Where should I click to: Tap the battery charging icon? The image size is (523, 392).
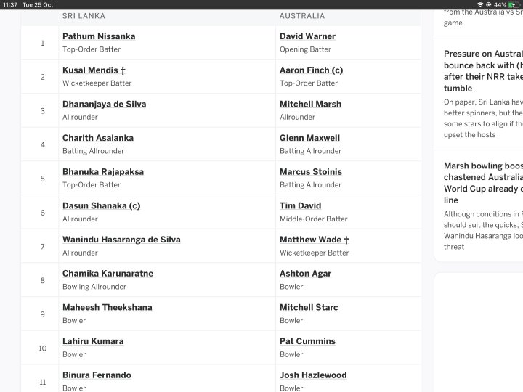point(512,4)
